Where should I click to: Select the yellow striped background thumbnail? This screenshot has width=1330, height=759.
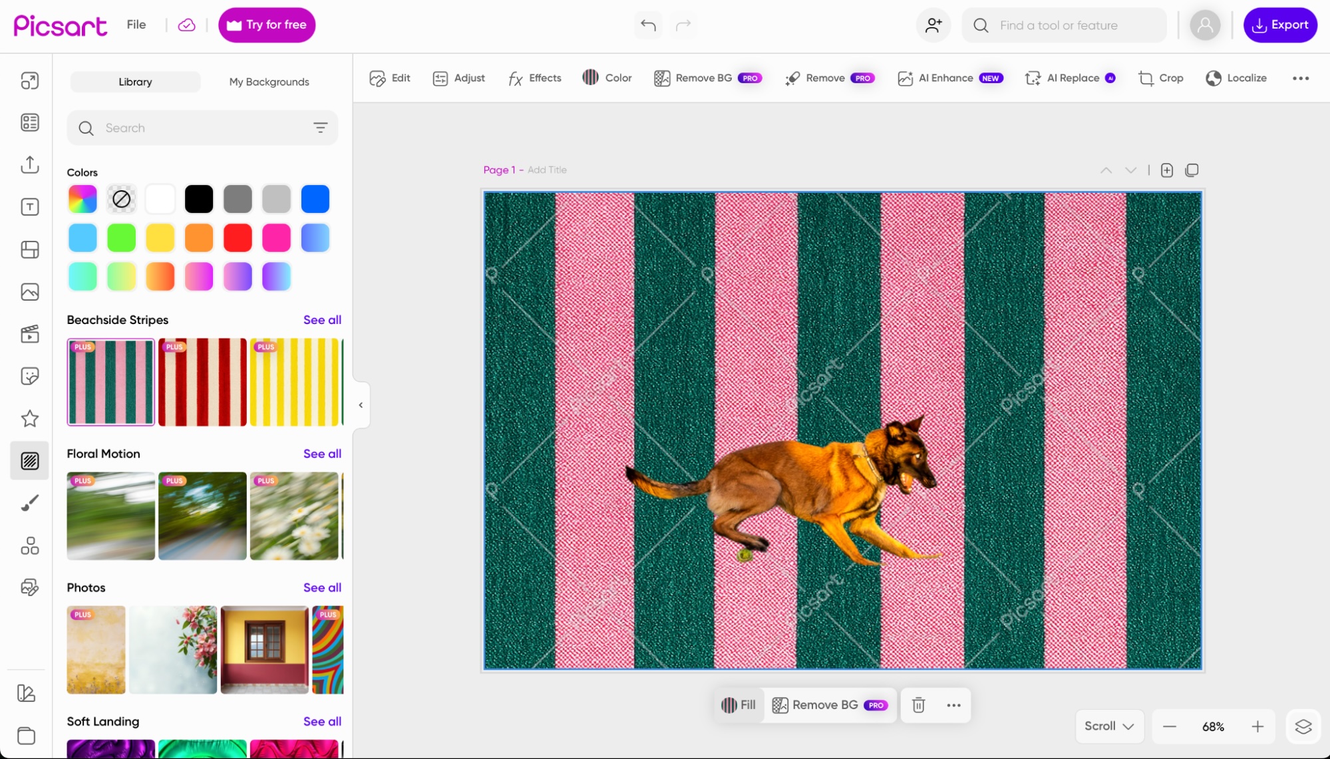pos(294,382)
